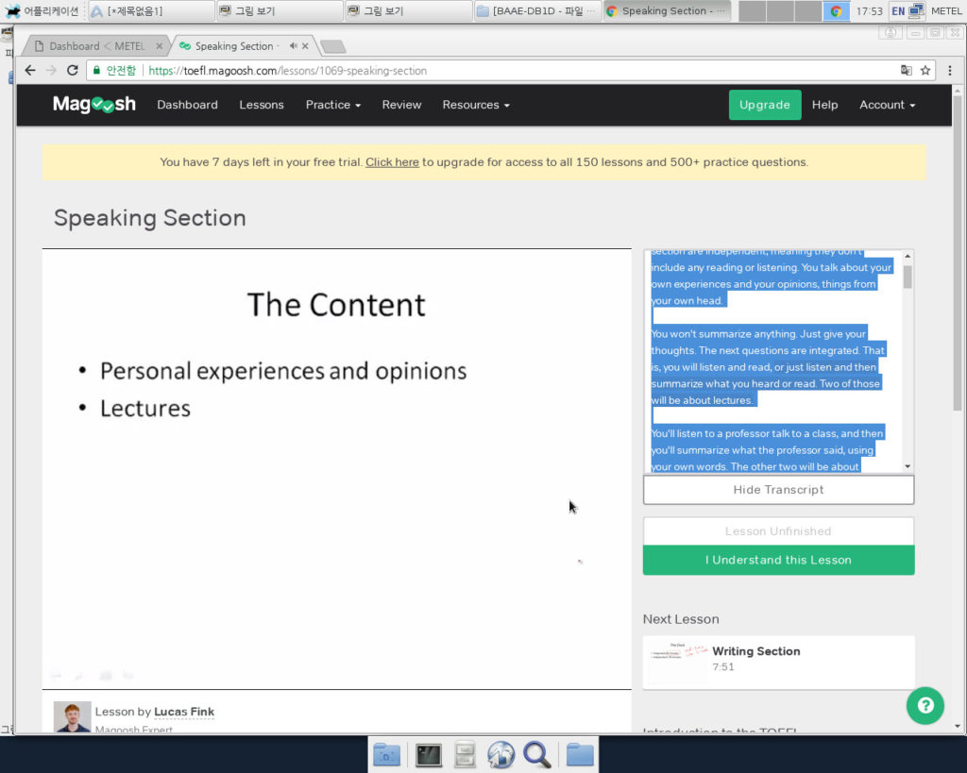Screen dimensions: 967x773
Task: Open the Chrome three-dot menu
Action: [x=946, y=71]
